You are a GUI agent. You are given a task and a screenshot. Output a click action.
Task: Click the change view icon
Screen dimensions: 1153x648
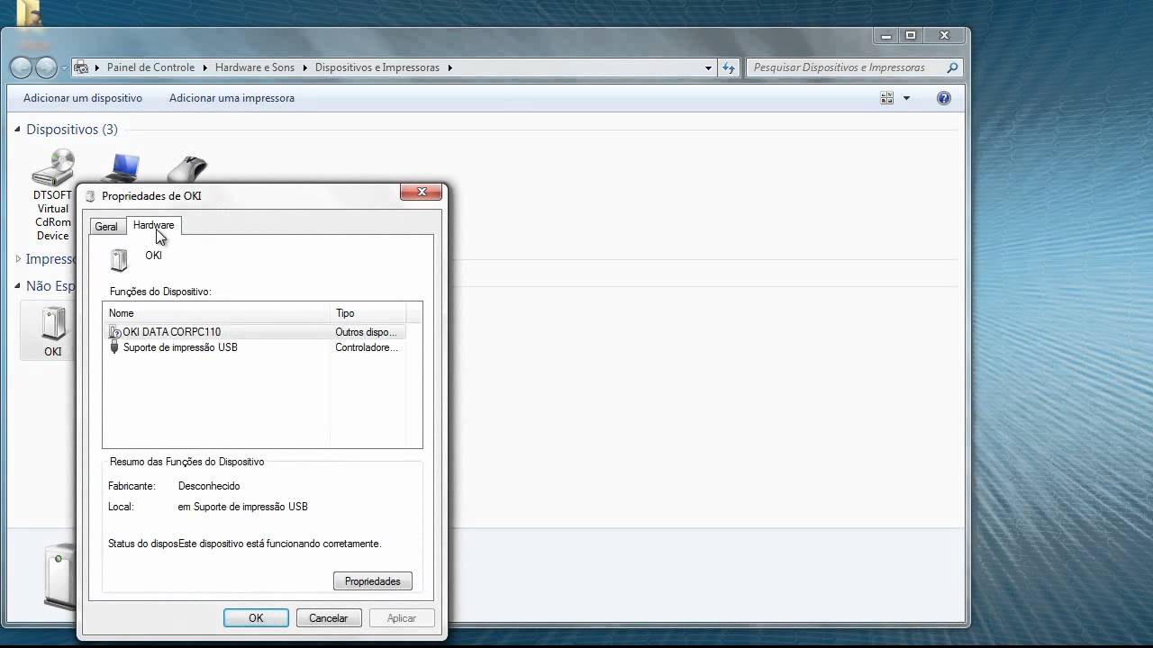coord(887,98)
